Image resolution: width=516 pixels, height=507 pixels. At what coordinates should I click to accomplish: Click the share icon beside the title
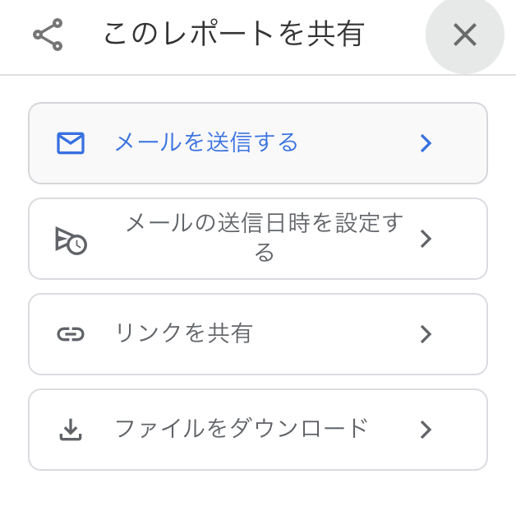(48, 35)
